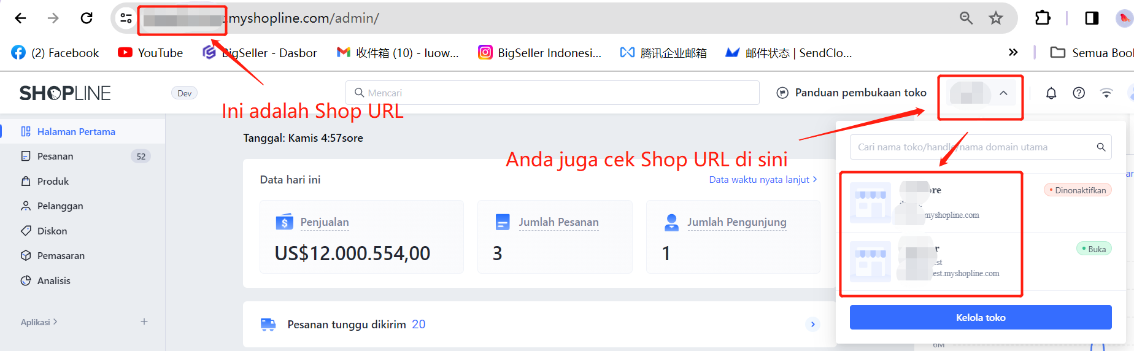
Task: Expand Pesanan tunggu dikirim chevron
Action: point(812,324)
